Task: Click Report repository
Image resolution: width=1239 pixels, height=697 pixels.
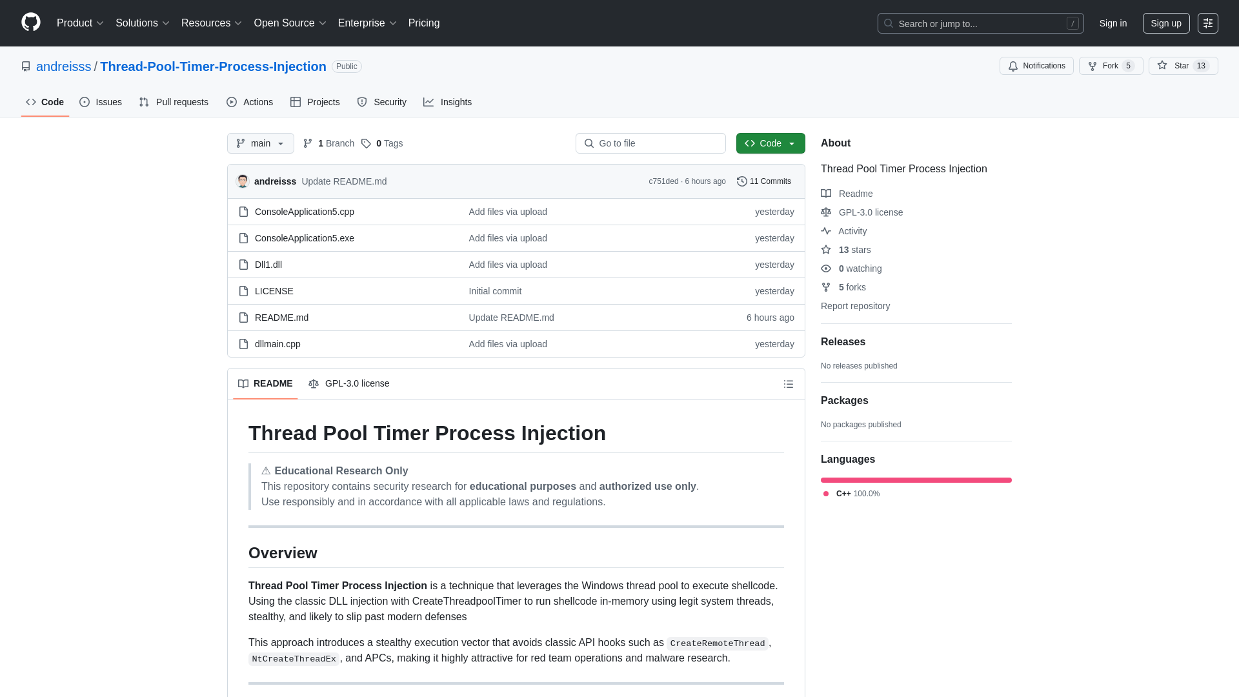Action: 855,306
